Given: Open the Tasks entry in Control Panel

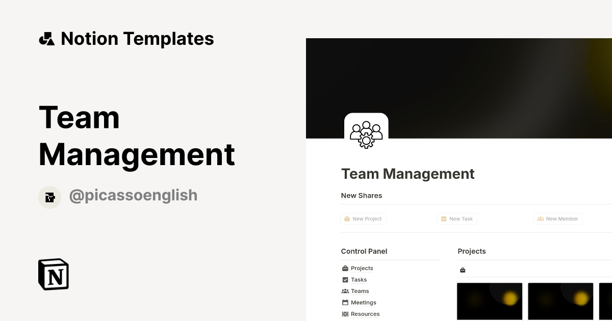Looking at the screenshot, I should point(359,280).
